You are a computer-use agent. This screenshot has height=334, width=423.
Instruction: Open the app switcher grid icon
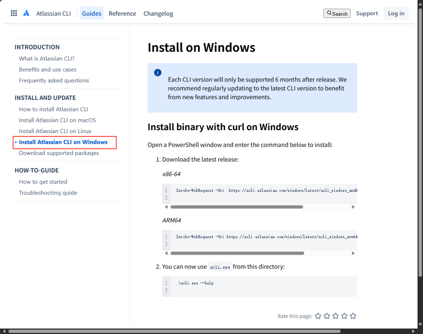click(14, 13)
